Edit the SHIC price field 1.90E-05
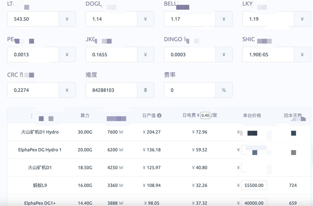Image resolution: width=313 pixels, height=206 pixels. 268,55
